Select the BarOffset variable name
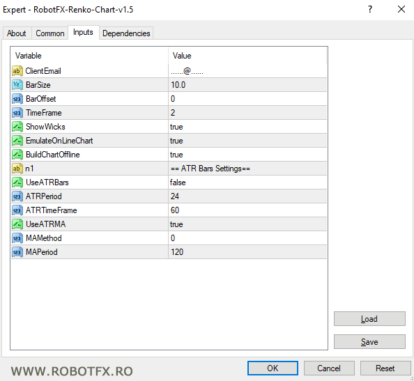 (x=41, y=99)
